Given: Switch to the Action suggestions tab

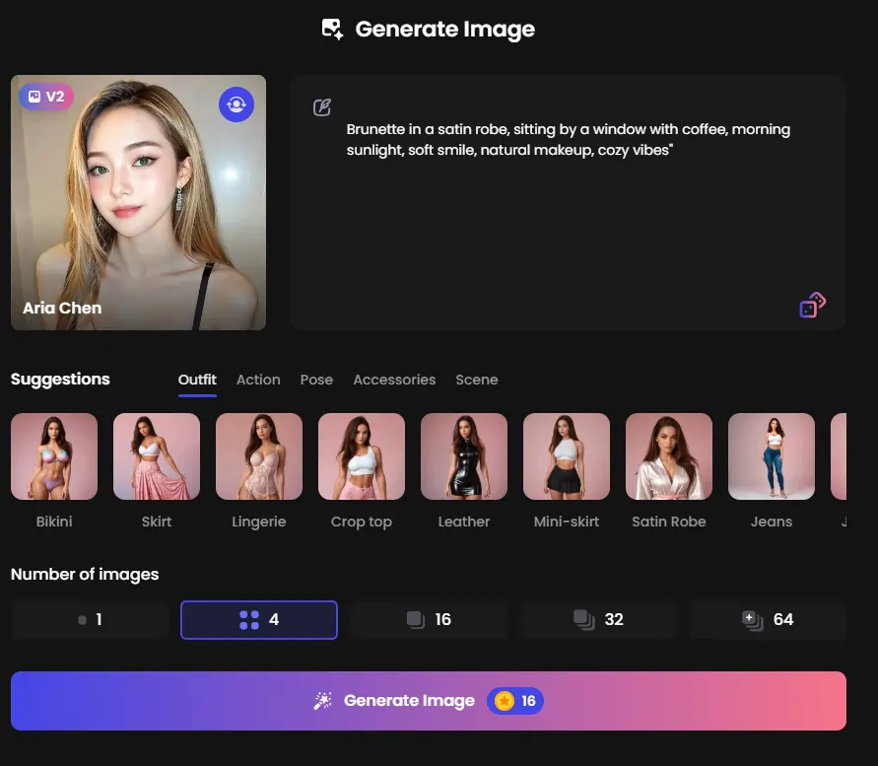Looking at the screenshot, I should (258, 380).
